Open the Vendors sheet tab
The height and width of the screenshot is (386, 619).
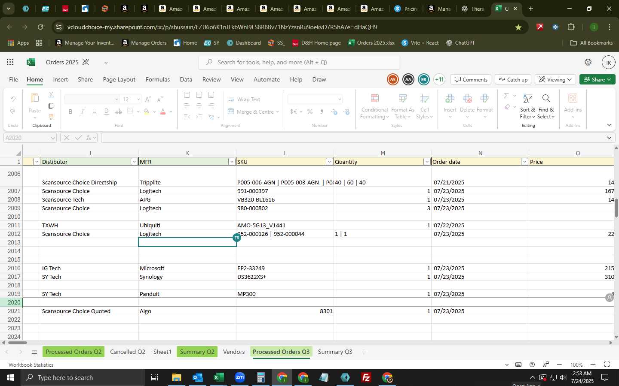[x=234, y=352]
